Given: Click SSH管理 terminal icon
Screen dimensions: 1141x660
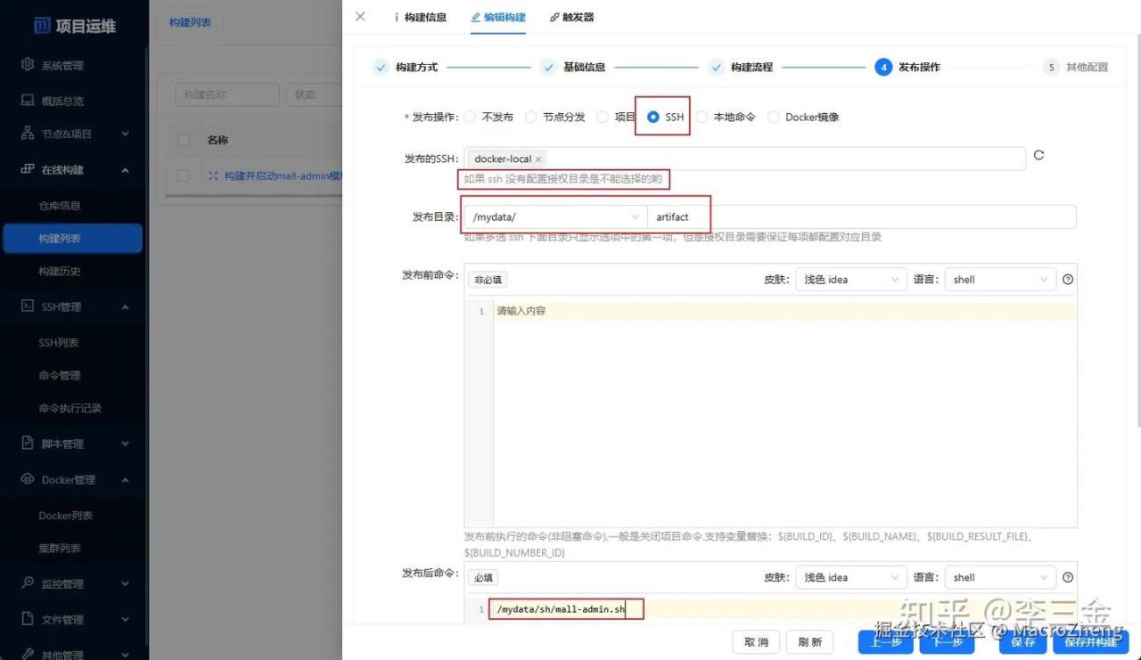Looking at the screenshot, I should point(28,306).
